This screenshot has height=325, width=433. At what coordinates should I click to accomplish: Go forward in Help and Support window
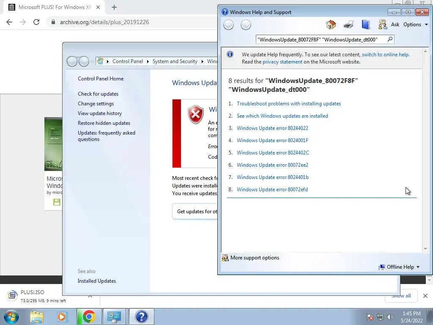click(x=246, y=25)
